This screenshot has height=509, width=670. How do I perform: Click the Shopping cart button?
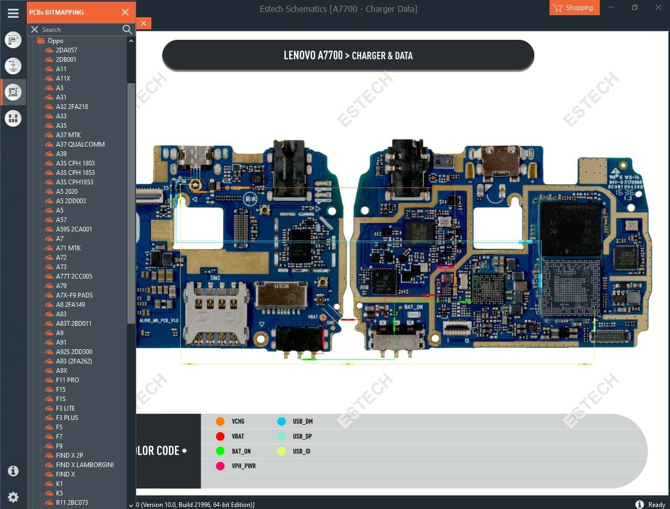[574, 8]
